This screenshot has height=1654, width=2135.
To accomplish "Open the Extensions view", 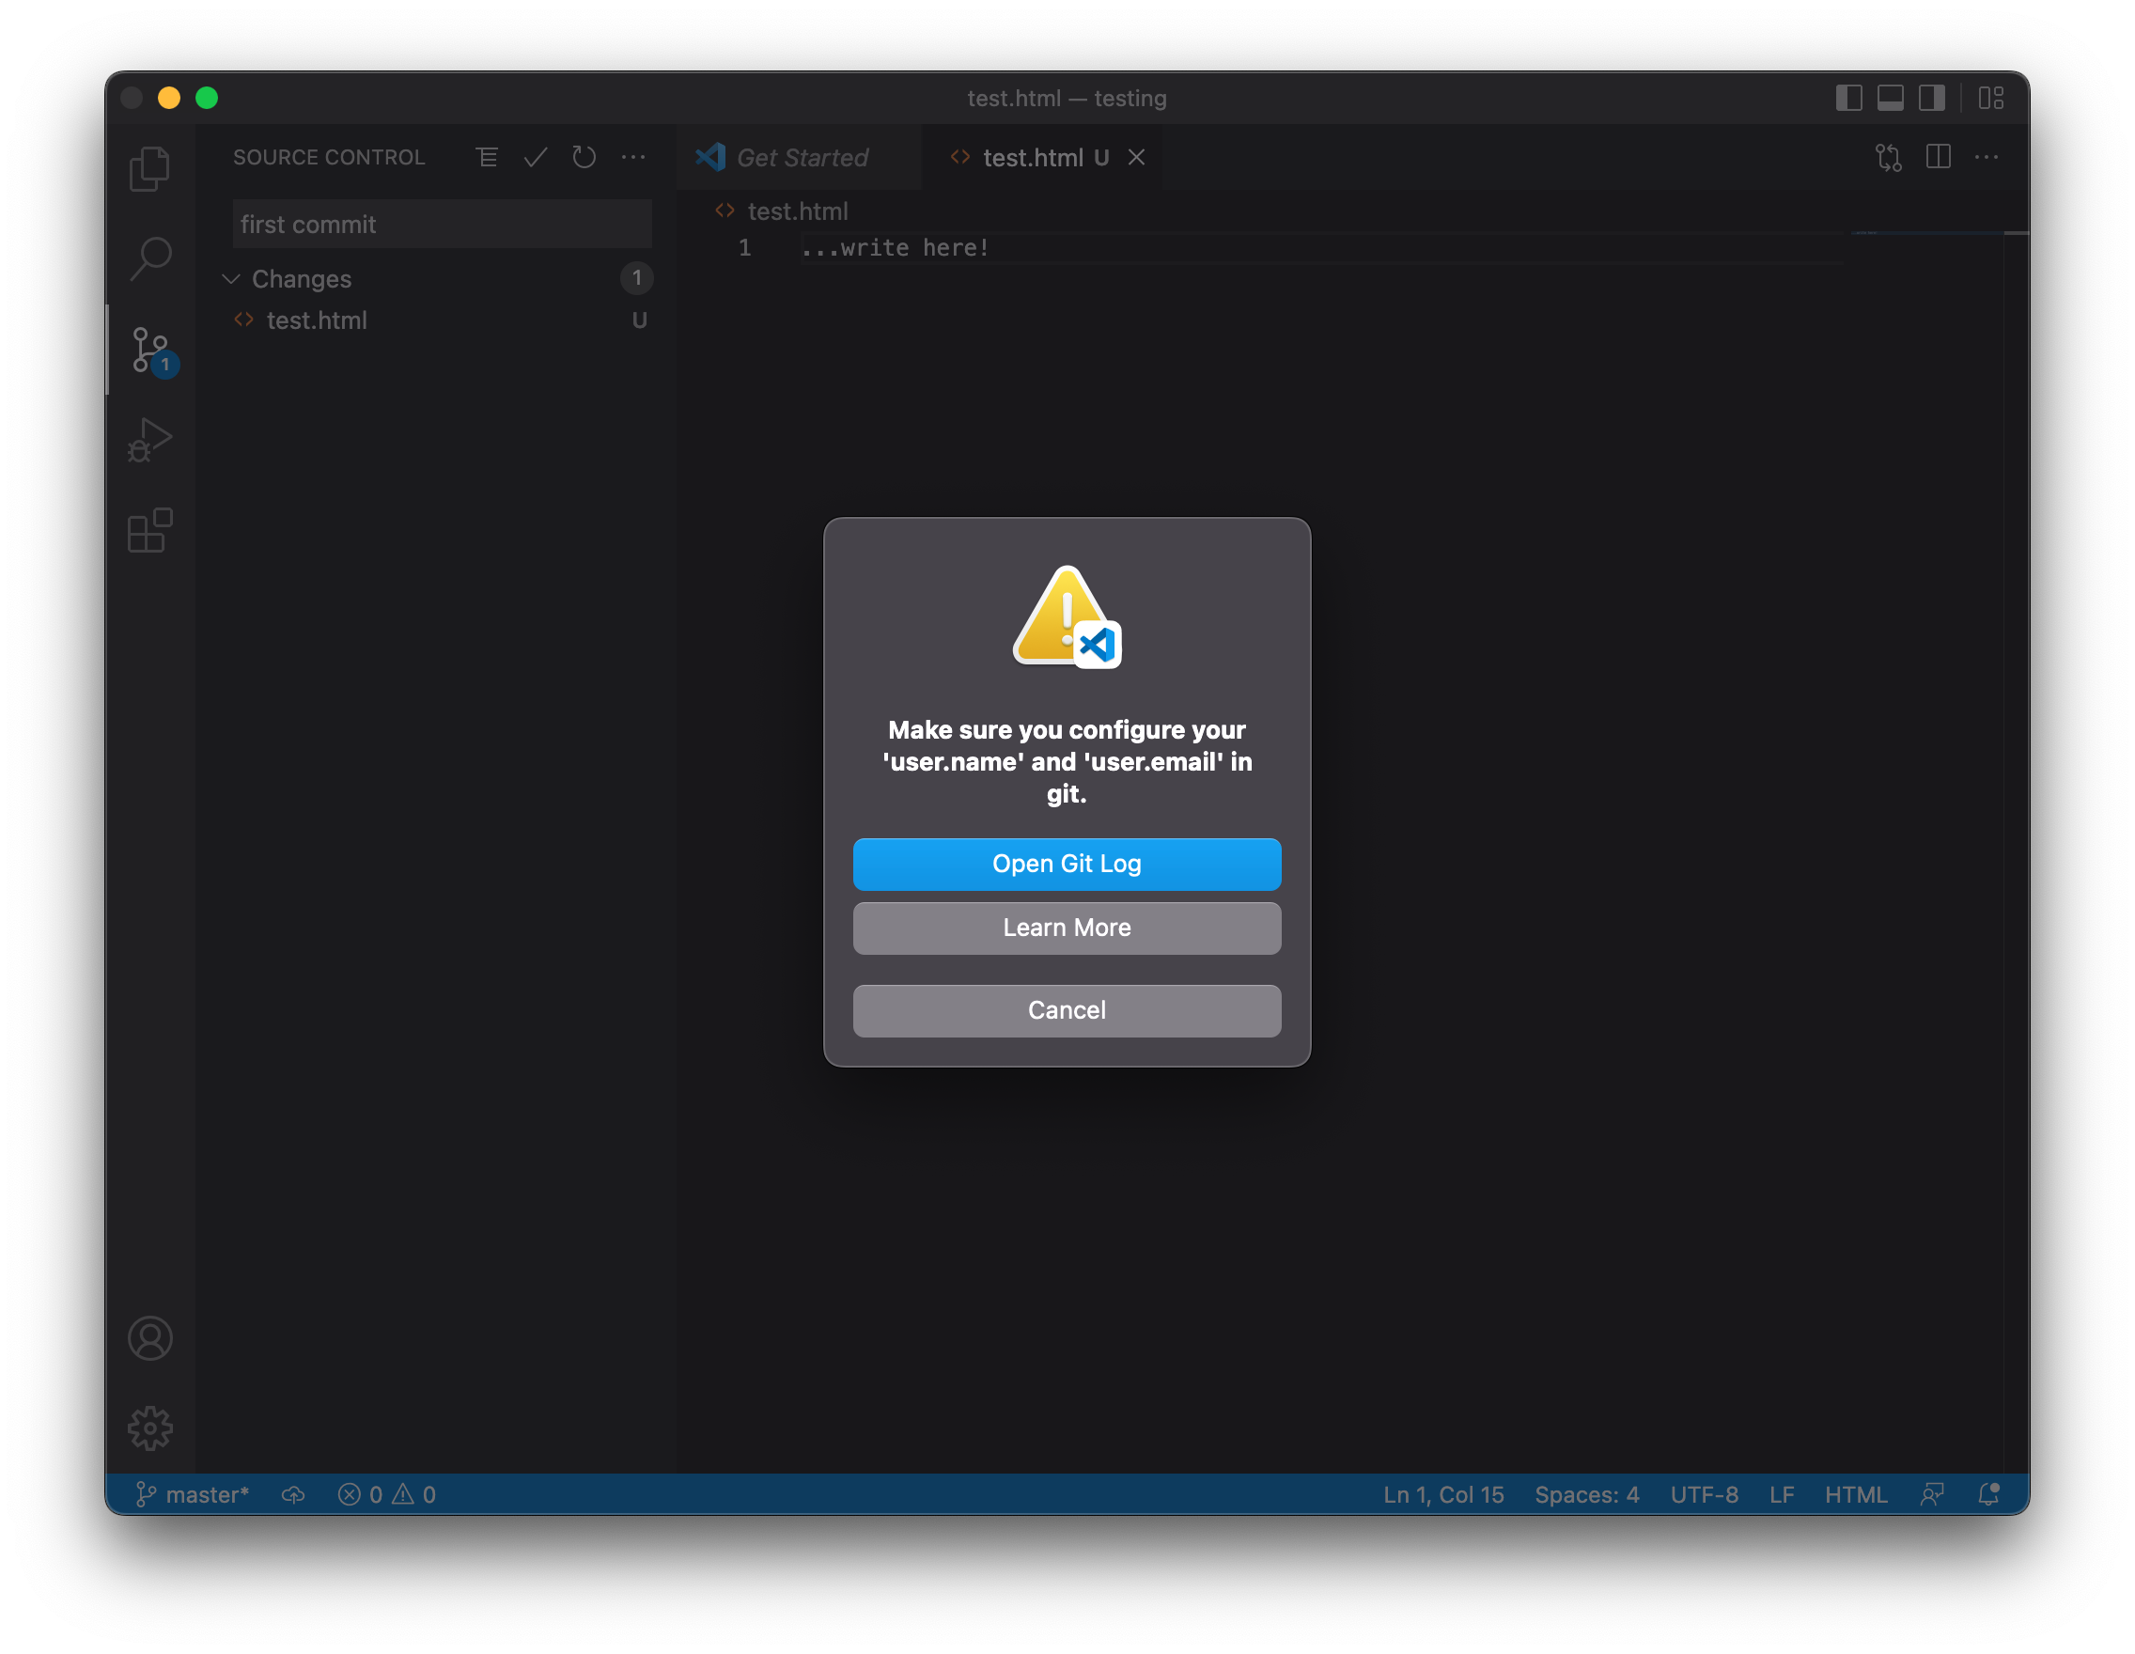I will pyautogui.click(x=149, y=531).
